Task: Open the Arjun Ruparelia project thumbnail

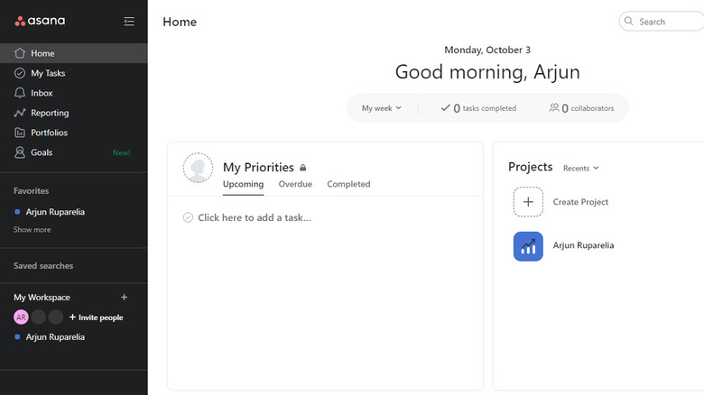Action: [x=528, y=246]
